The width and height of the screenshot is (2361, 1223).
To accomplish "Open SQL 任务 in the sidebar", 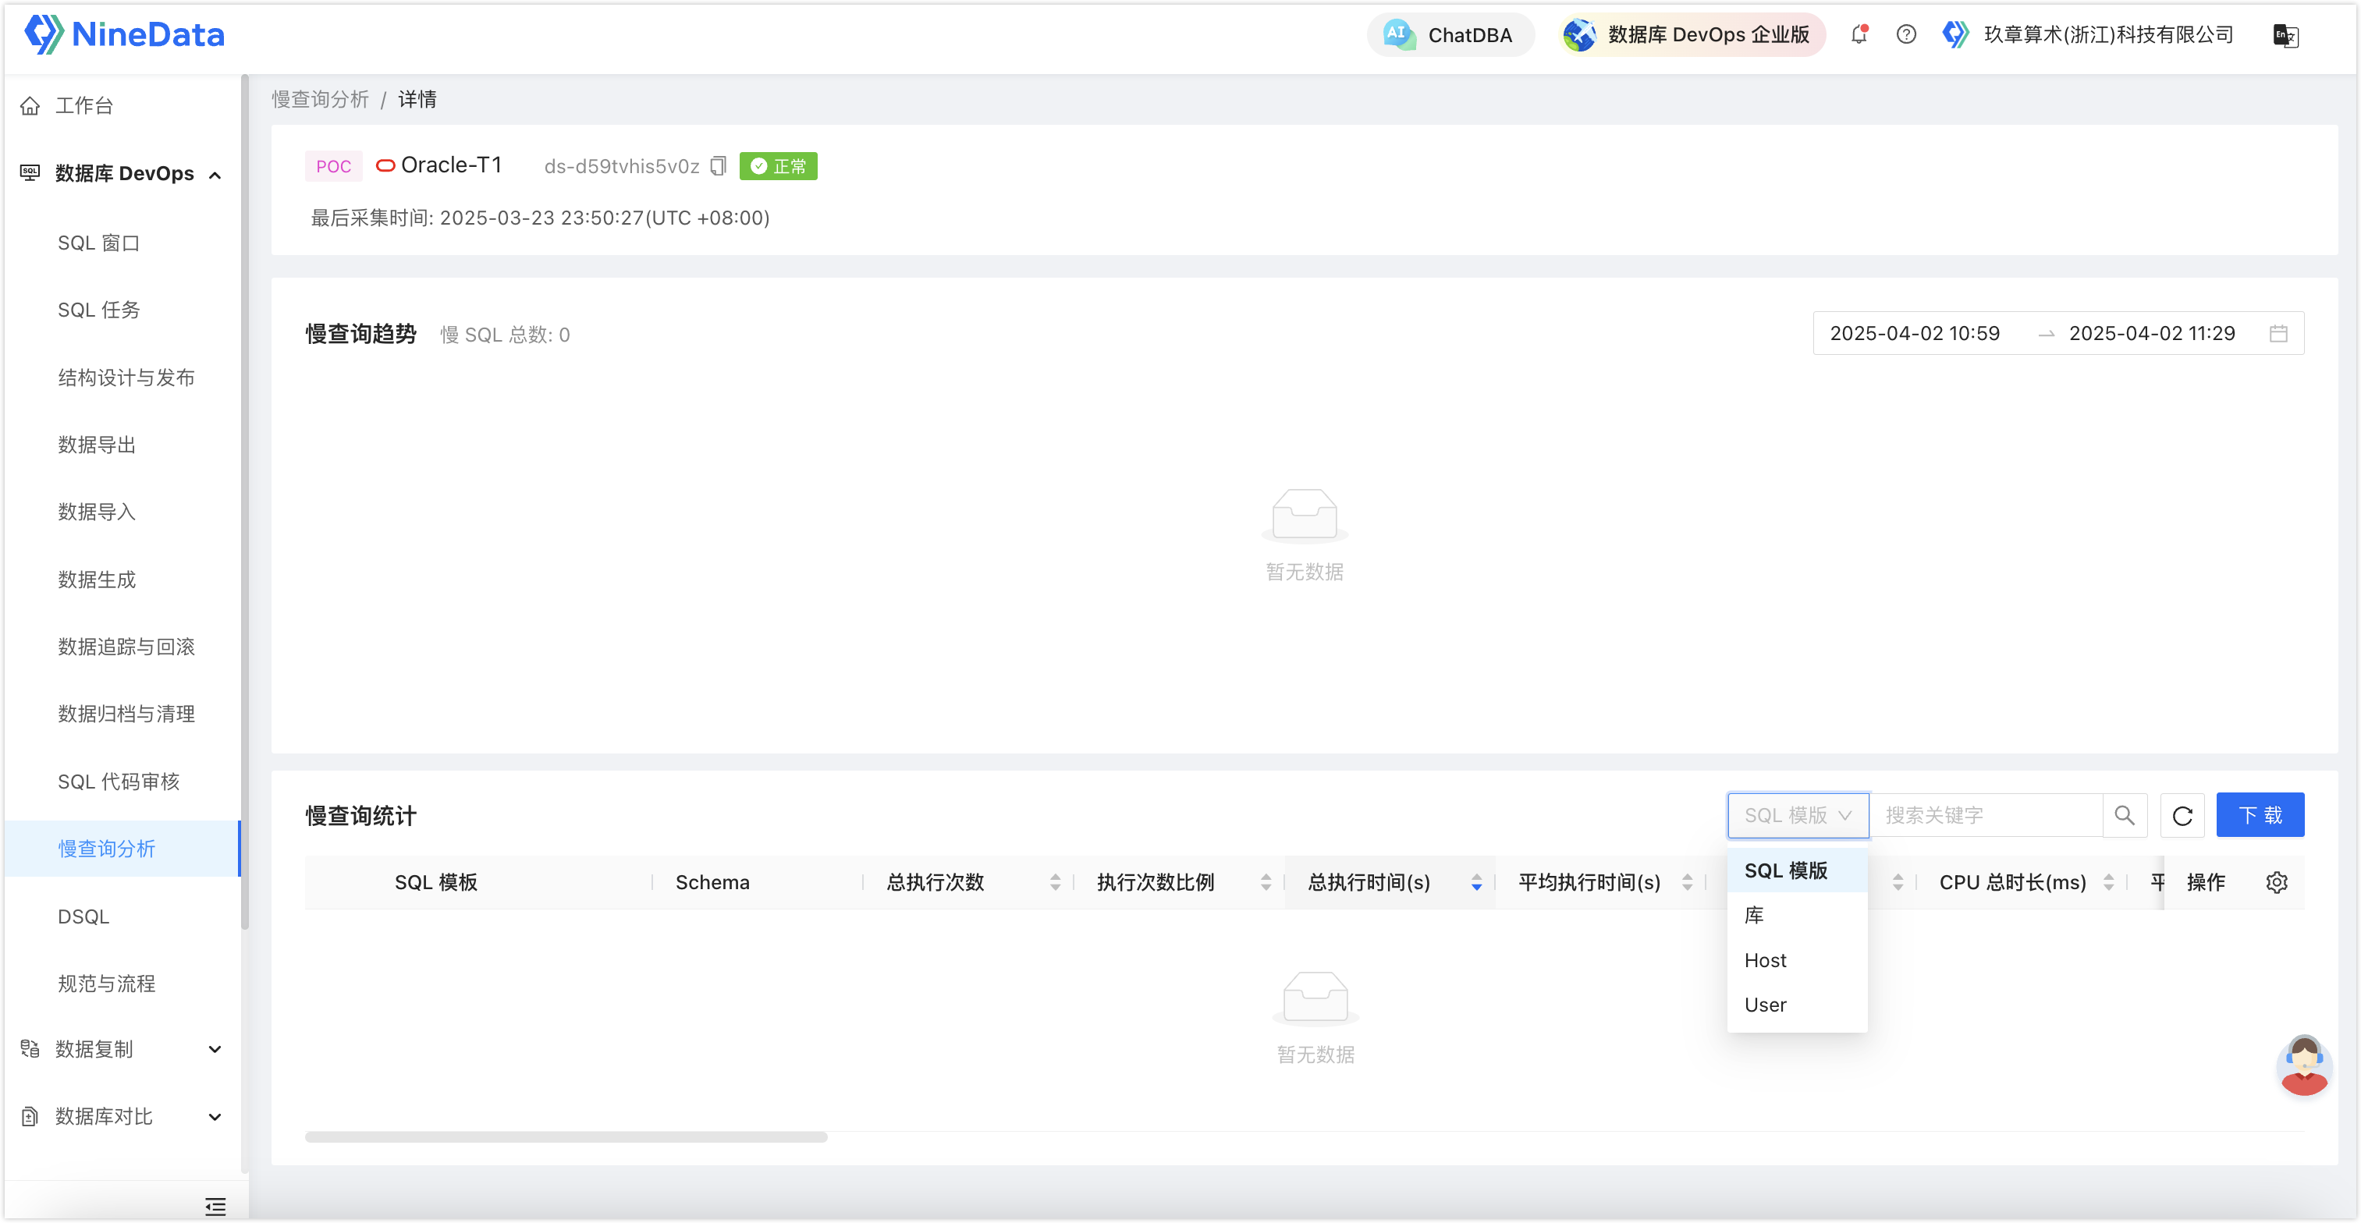I will pos(99,310).
